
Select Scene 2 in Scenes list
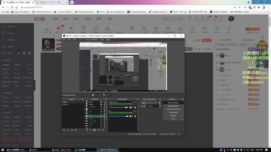click(73, 104)
